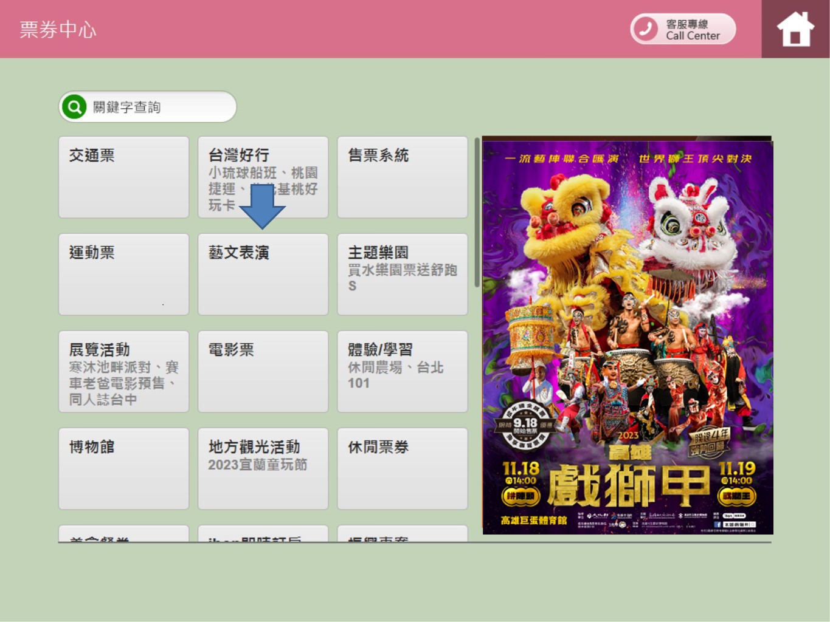Open the 高雄戲獅甲 event poster
The image size is (830, 622).
[x=628, y=337]
